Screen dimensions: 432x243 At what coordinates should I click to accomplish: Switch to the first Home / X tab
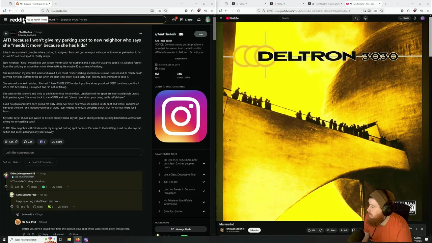click(250, 4)
